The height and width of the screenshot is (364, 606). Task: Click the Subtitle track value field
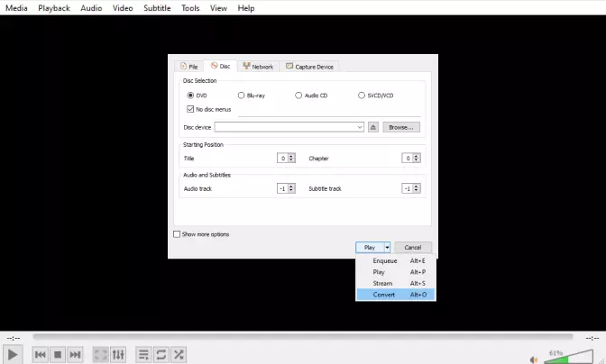(408, 188)
